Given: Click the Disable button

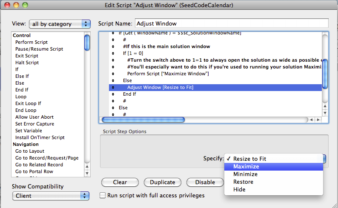Looking at the screenshot, I should point(205,182).
